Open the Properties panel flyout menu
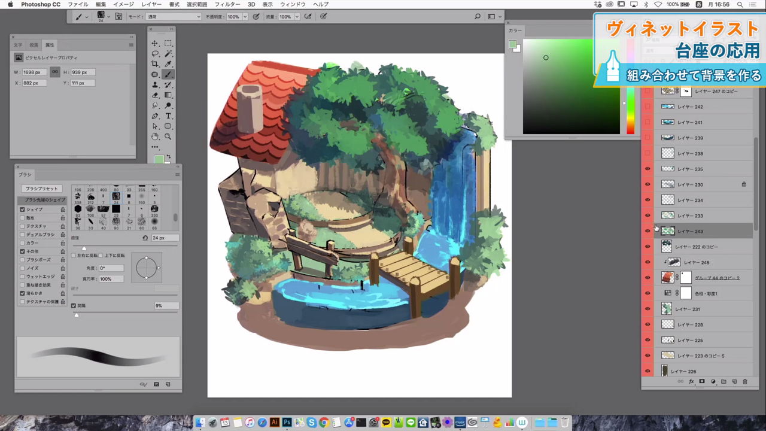766x431 pixels. [131, 45]
